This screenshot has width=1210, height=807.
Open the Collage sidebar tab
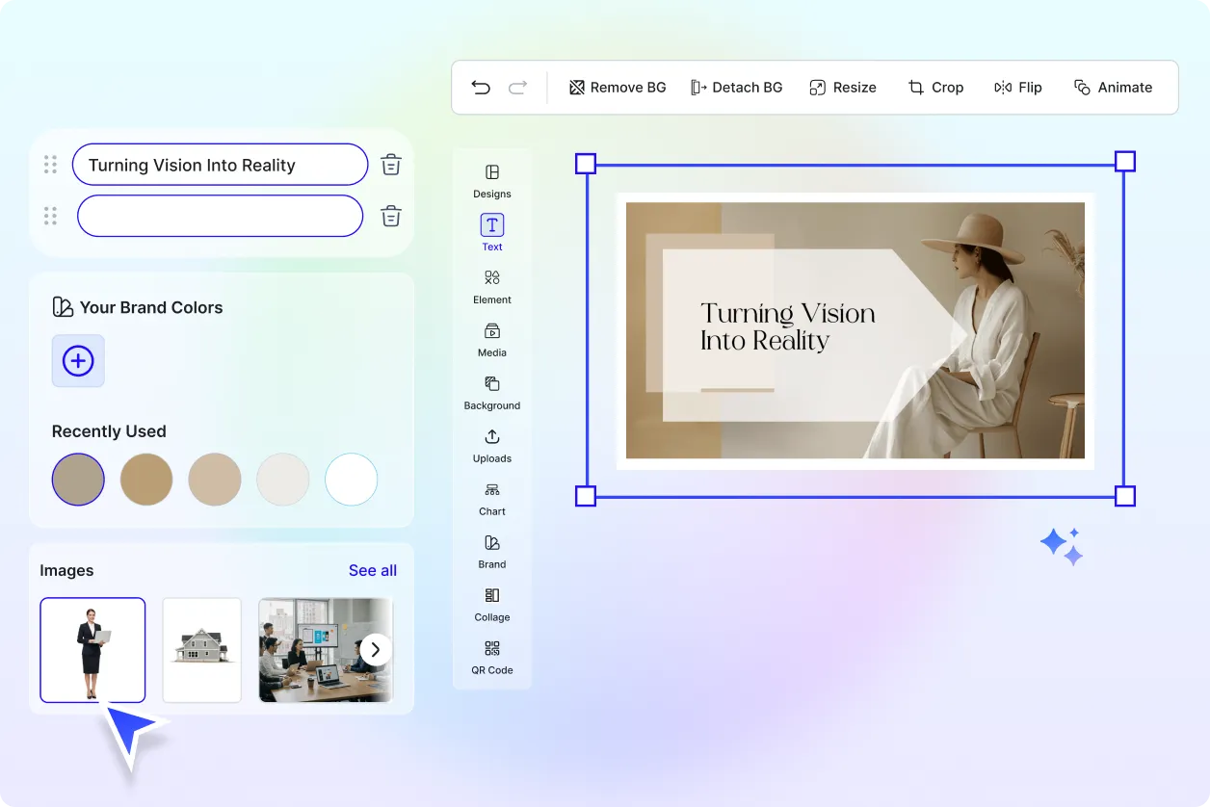pos(492,604)
